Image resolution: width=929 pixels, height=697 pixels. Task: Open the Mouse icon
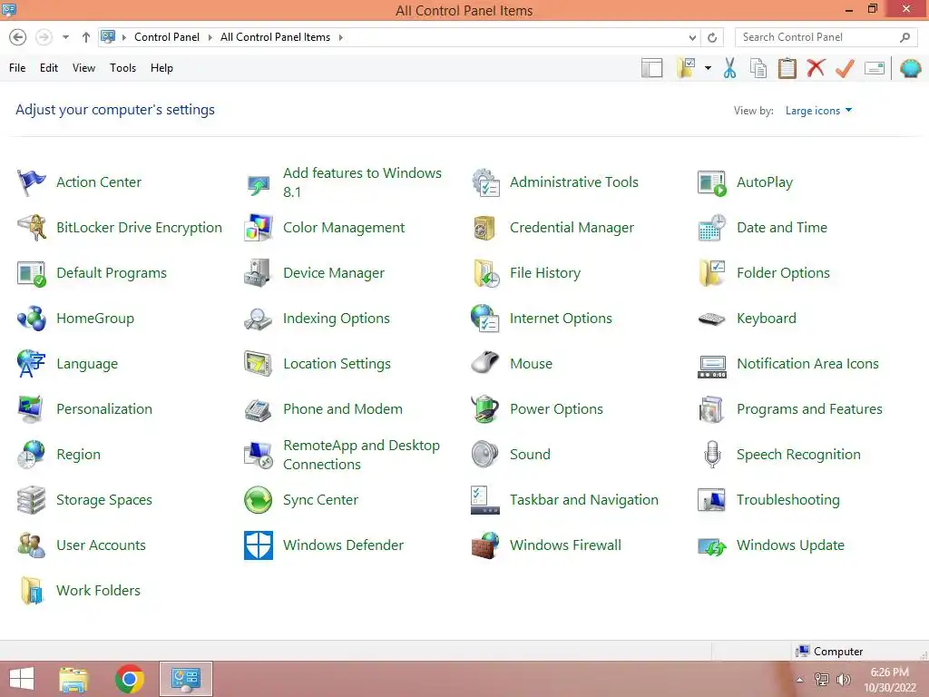[485, 363]
